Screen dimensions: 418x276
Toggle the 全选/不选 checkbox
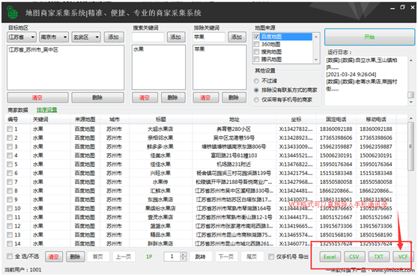pos(10,257)
